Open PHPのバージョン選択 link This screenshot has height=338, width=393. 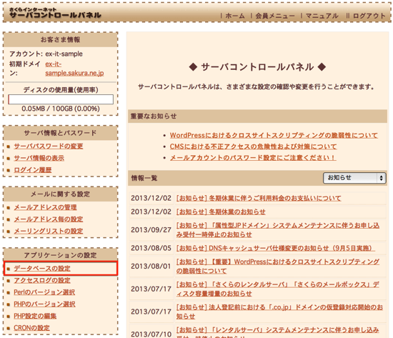pos(44,304)
